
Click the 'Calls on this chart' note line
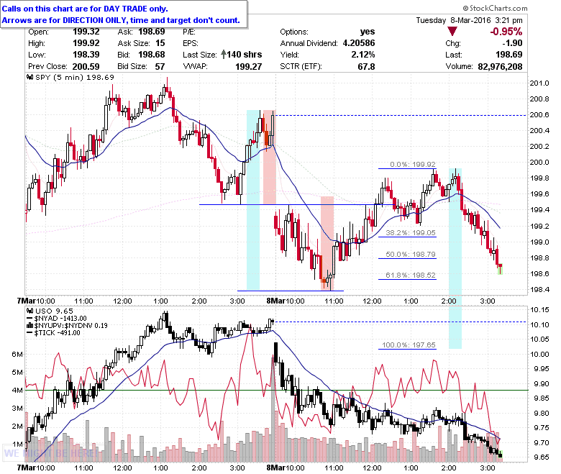85,9
